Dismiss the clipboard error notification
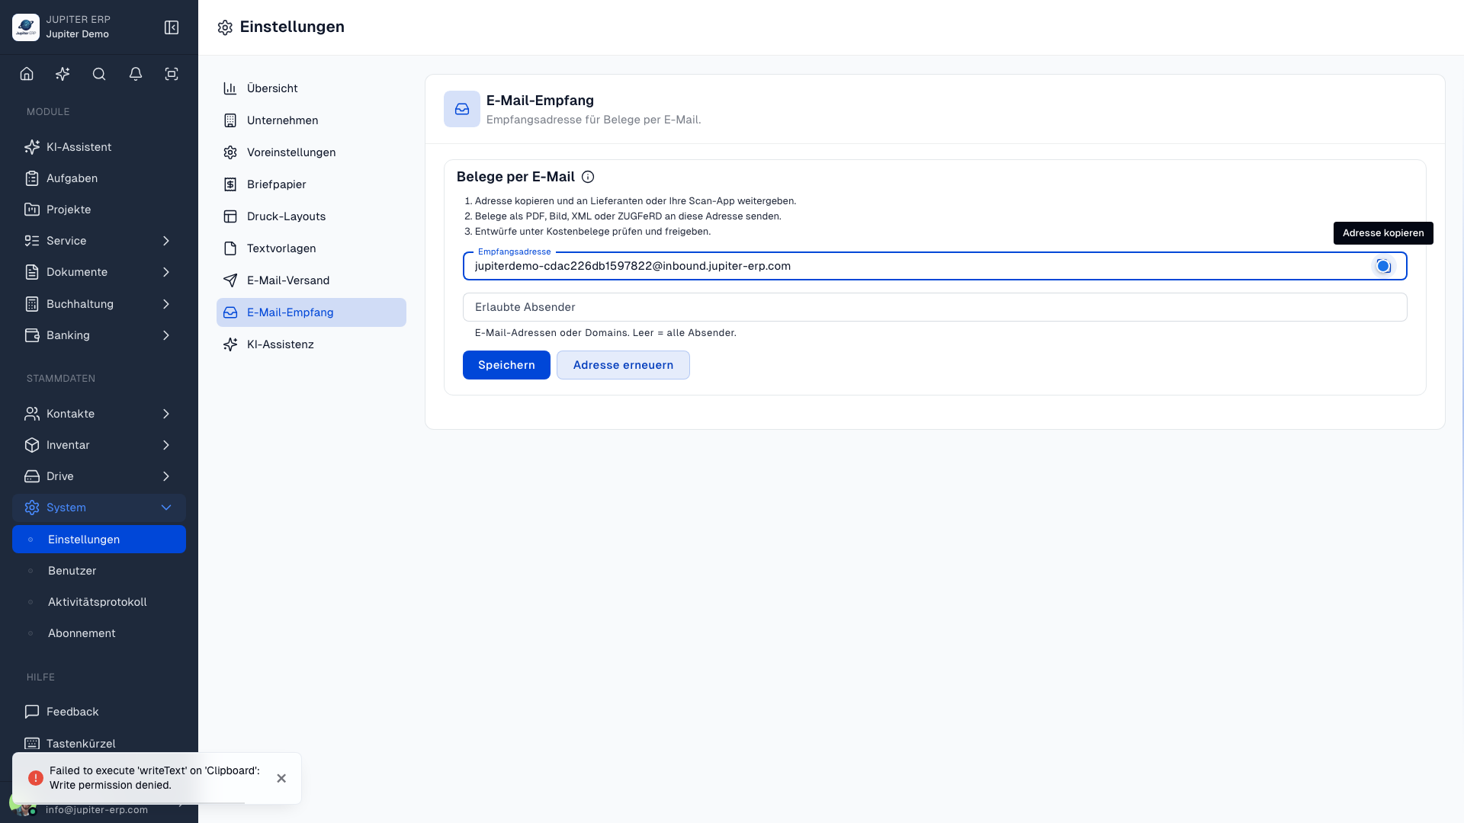This screenshot has width=1464, height=823. (281, 778)
